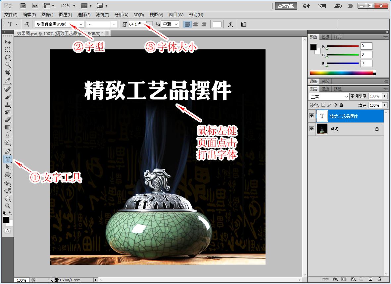Create a new layer in the Layers panel

click(371, 279)
